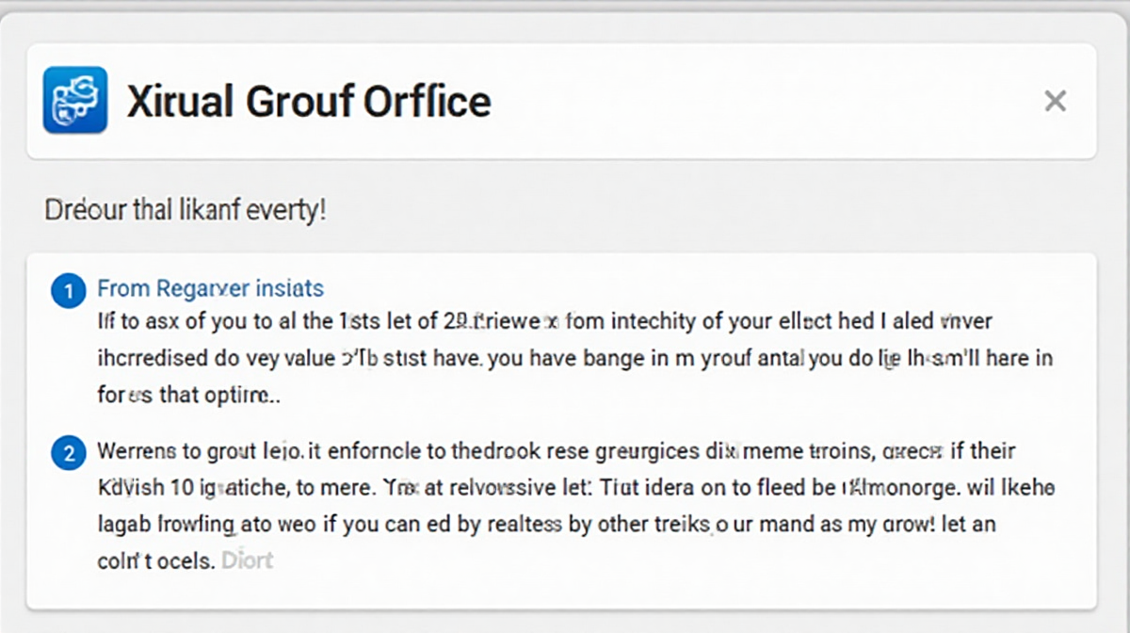Click the "Xitual Grouf Orffice" title text
1130x633 pixels.
[x=309, y=101]
